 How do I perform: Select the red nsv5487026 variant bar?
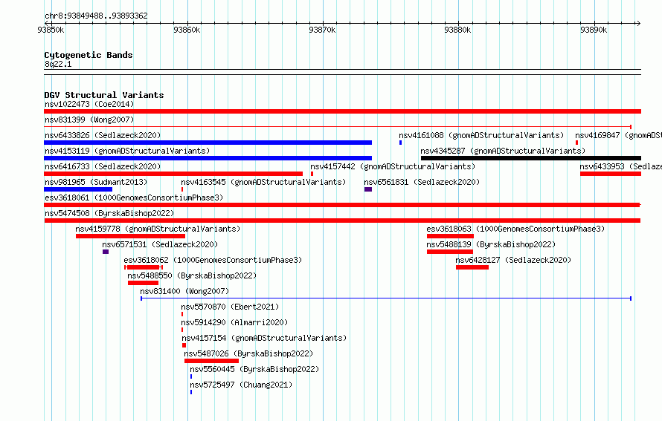(211, 361)
